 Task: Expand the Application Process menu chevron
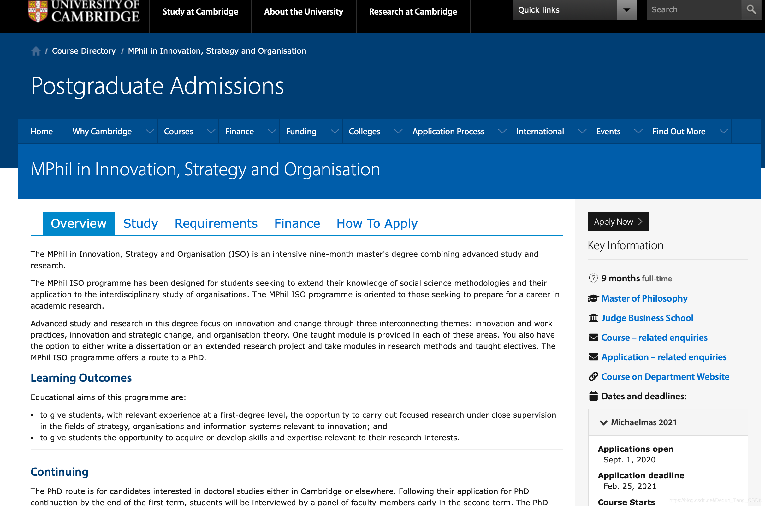point(502,131)
